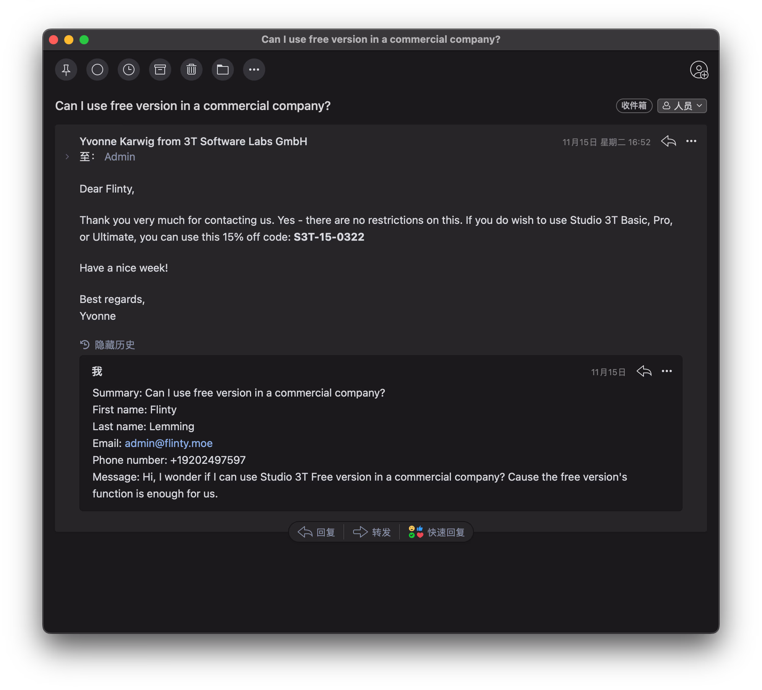Screen dimensions: 762x690
Task: Hide history with 隐藏历史 toggle
Action: tap(108, 345)
